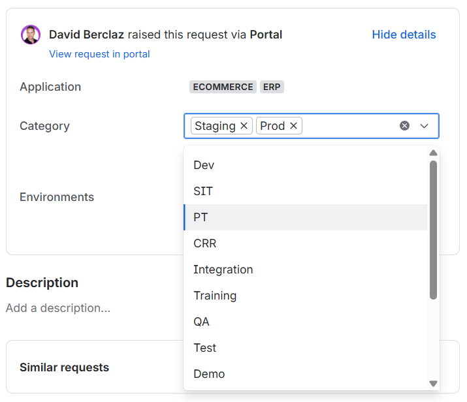Click the dropdown list scrollbar thumb
This screenshot has height=402, width=467.
(x=433, y=230)
